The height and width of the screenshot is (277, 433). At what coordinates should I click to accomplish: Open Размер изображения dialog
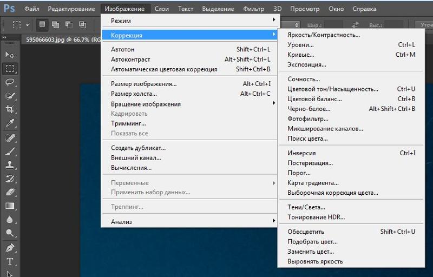pos(189,84)
